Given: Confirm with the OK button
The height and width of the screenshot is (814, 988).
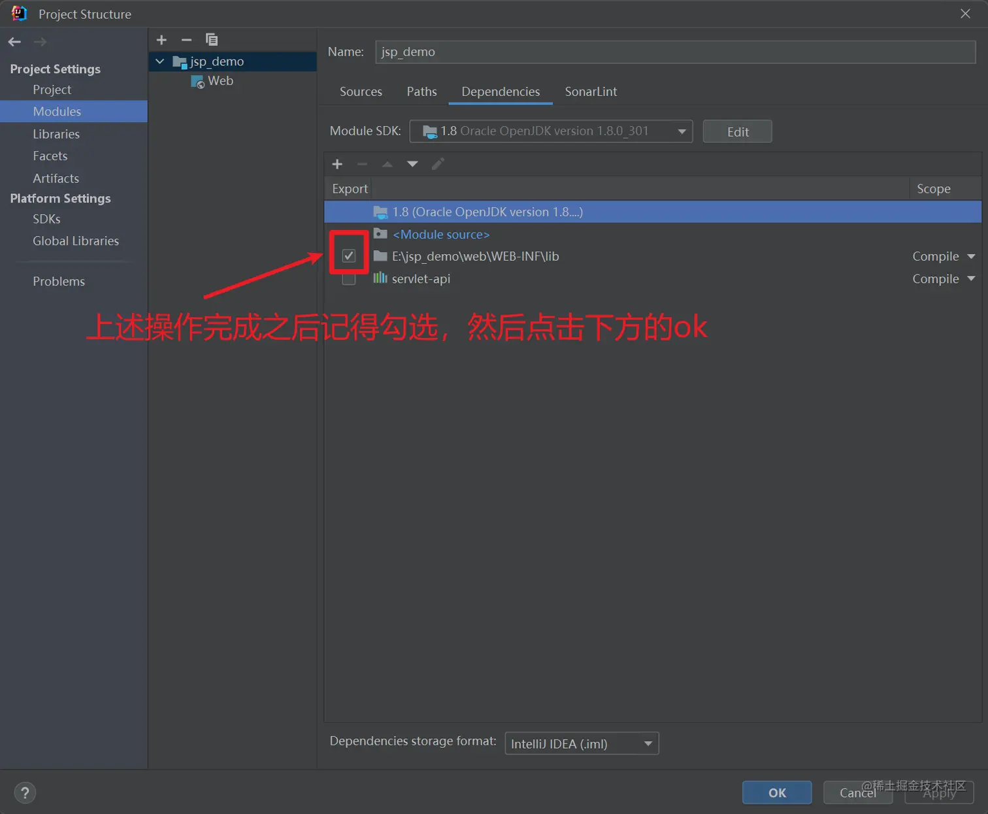Looking at the screenshot, I should 777,792.
